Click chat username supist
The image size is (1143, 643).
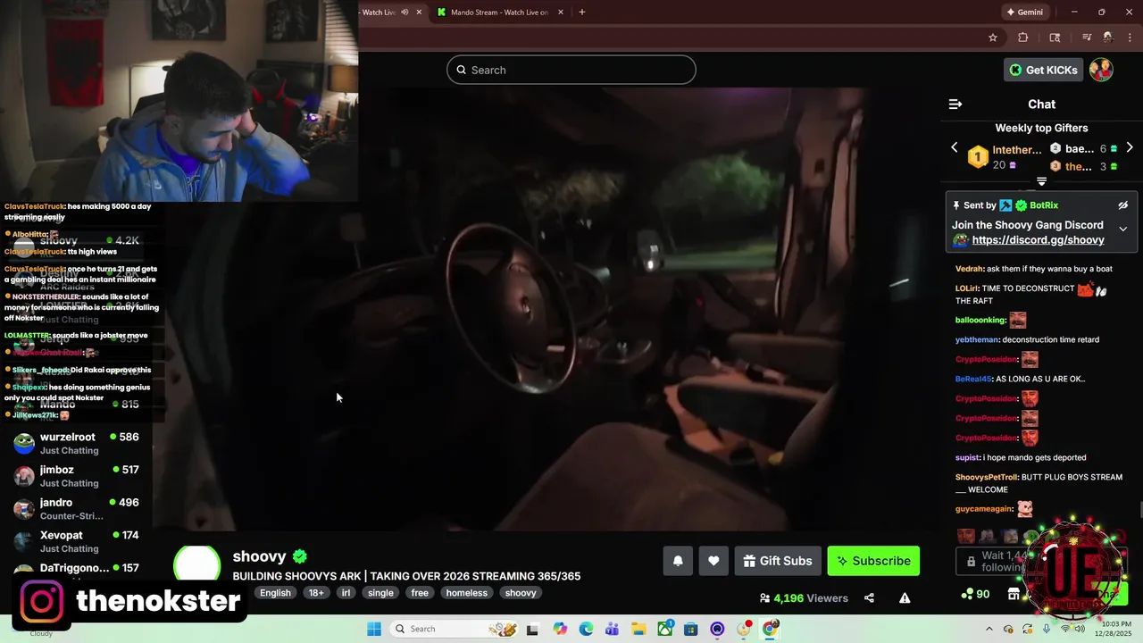pos(967,457)
